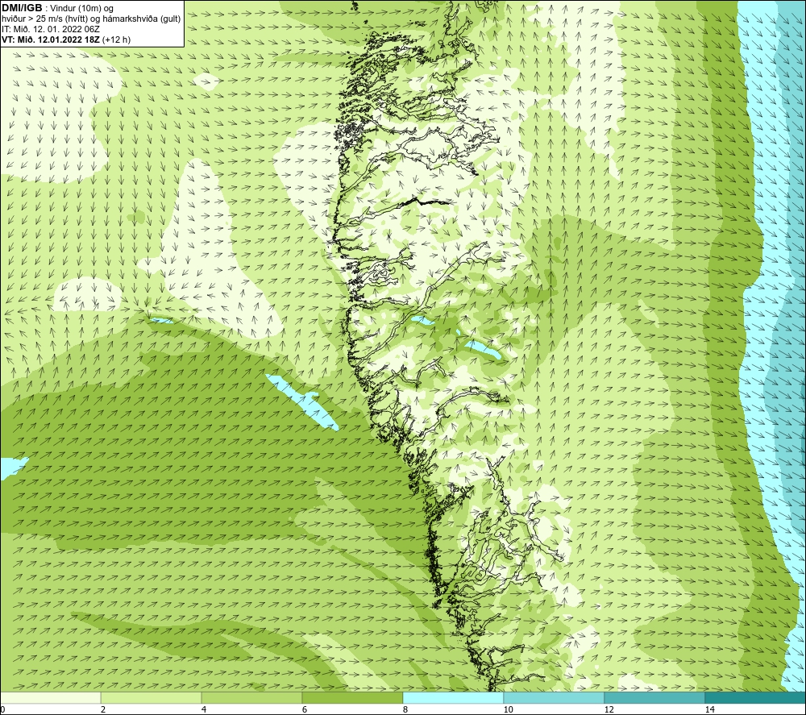Click the '12' label on the wind scale
Screen dimensions: 806x715
click(609, 709)
